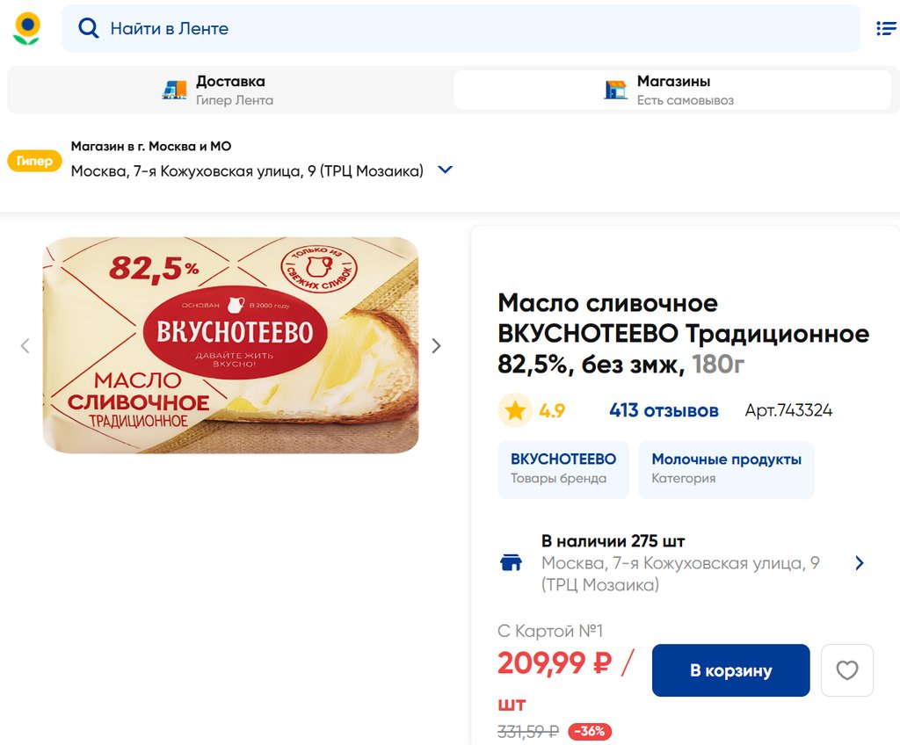
Task: Open store availability details arrow
Action: [859, 563]
